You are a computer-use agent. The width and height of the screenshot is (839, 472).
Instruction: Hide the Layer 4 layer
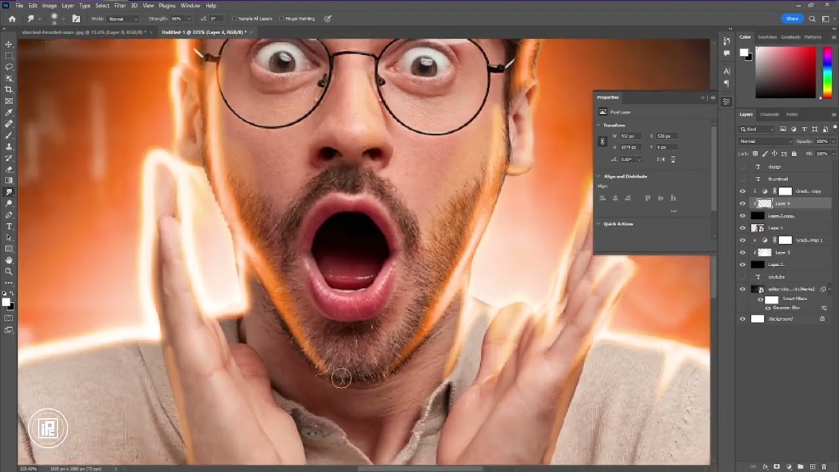point(743,204)
